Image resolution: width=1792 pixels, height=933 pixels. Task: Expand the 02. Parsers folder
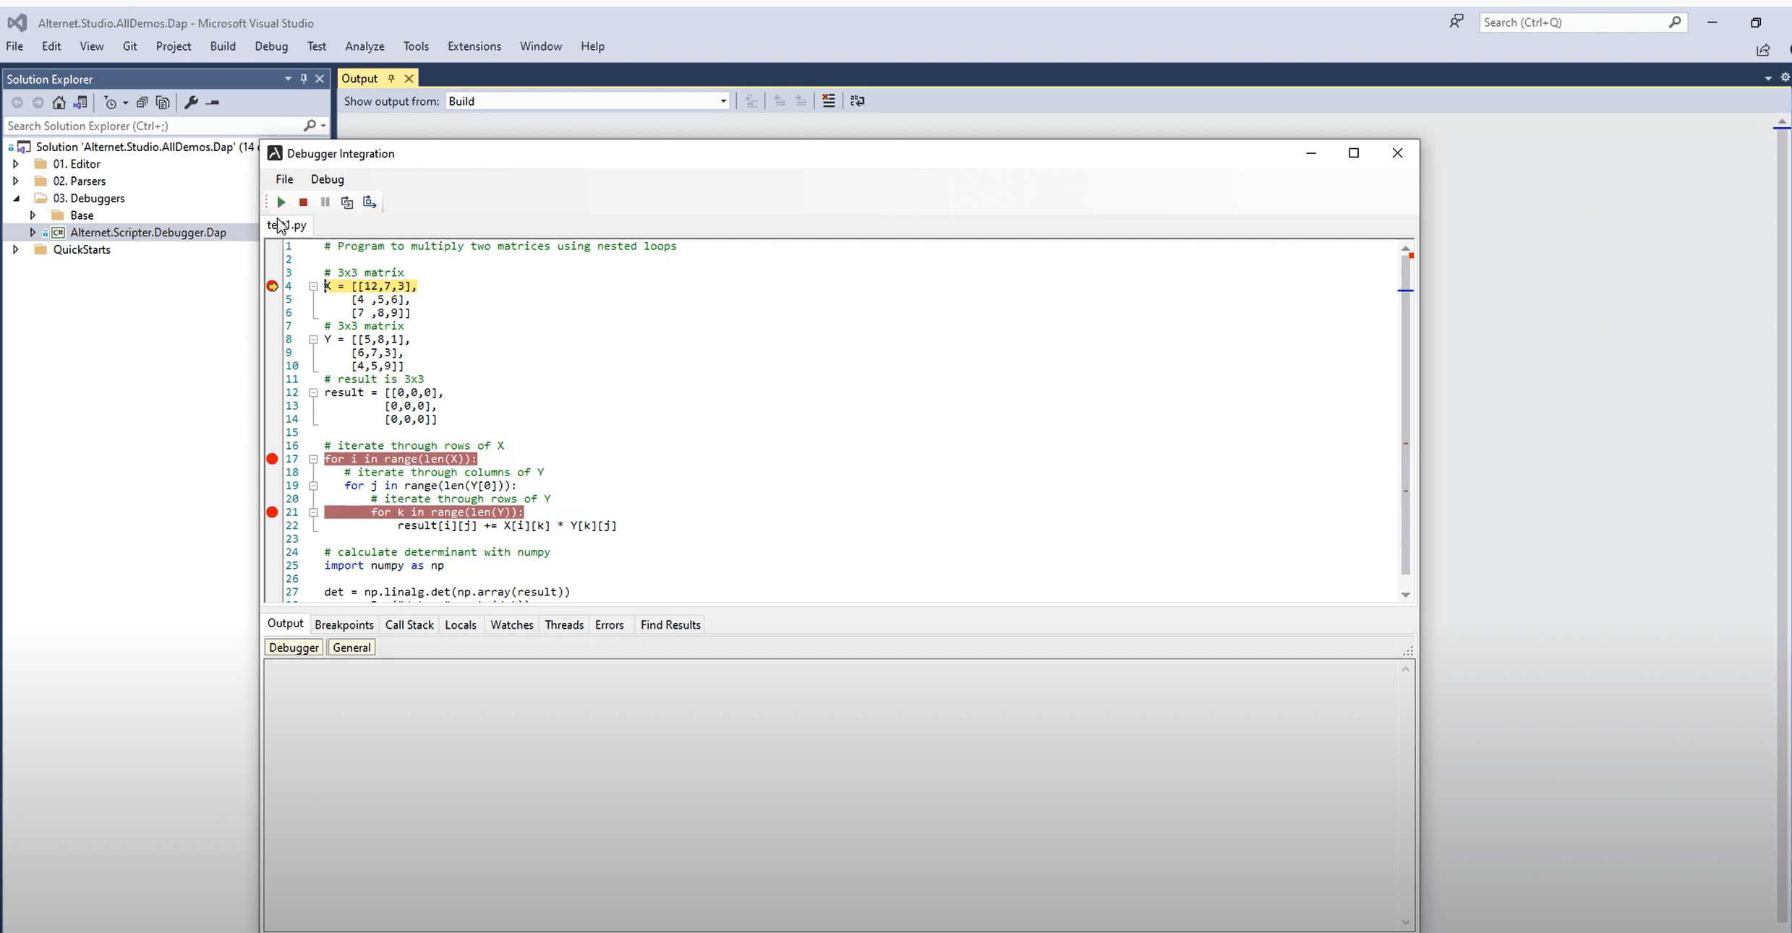(15, 181)
